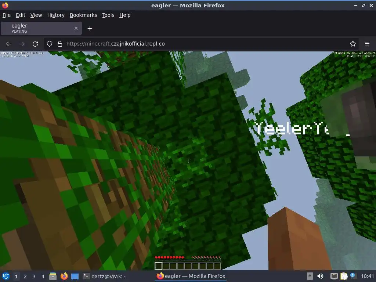This screenshot has width=376, height=282.
Task: Focus the URL address bar
Action: pos(202,44)
